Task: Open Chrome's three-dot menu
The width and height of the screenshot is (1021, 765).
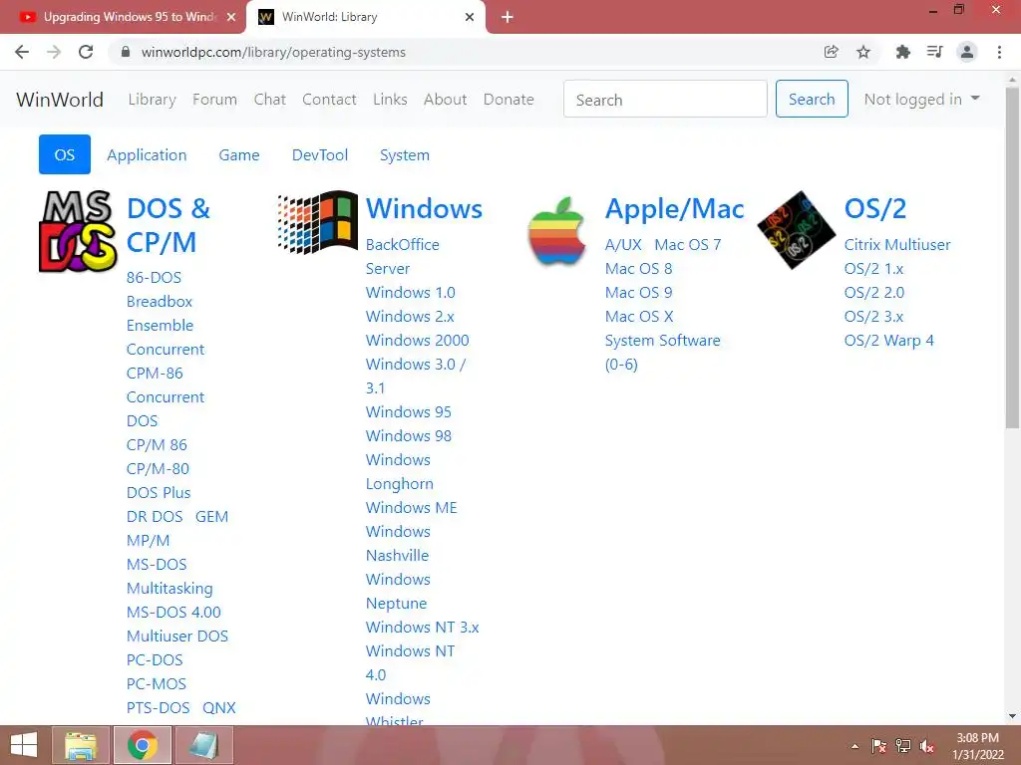Action: coord(999,52)
